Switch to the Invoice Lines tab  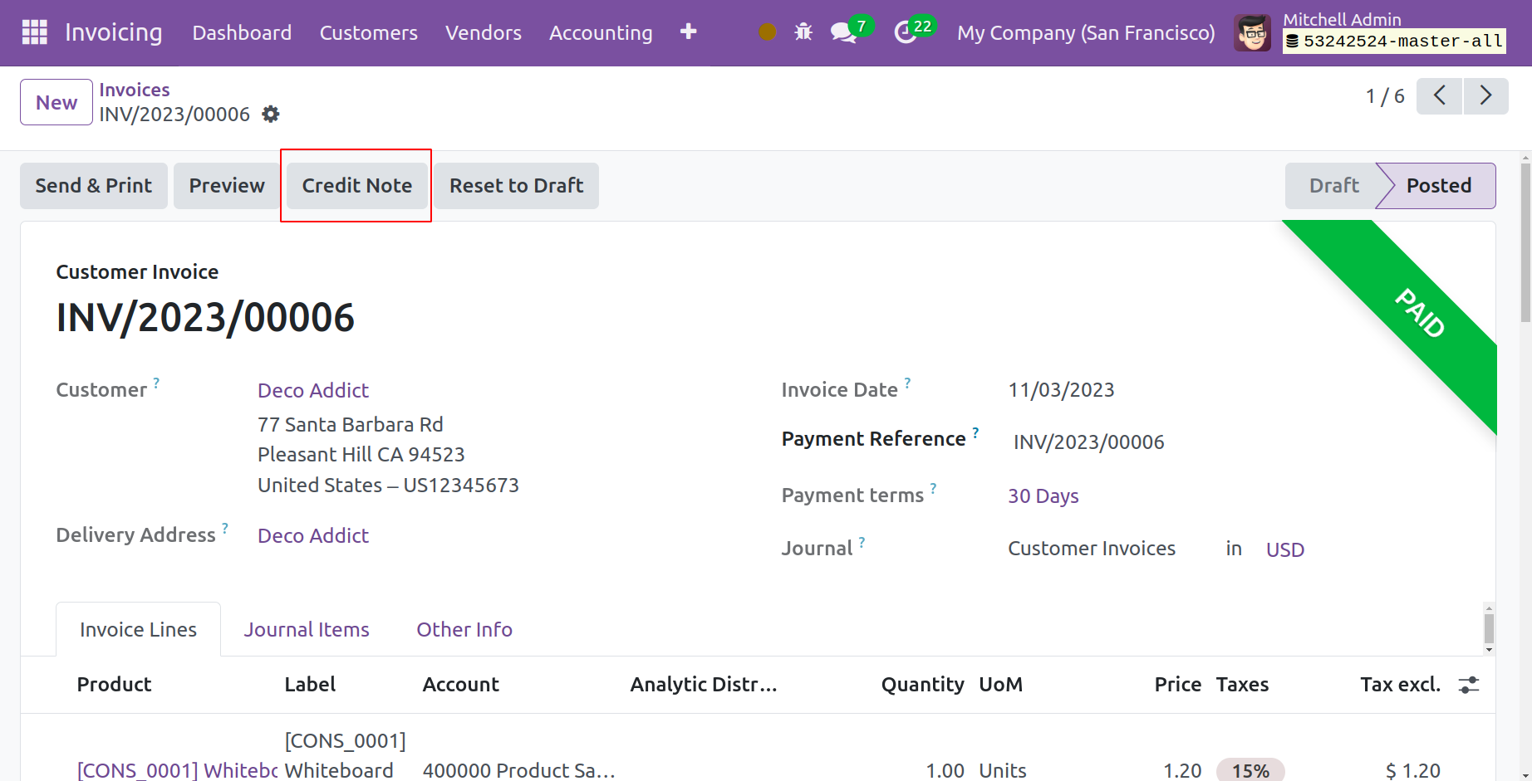138,629
